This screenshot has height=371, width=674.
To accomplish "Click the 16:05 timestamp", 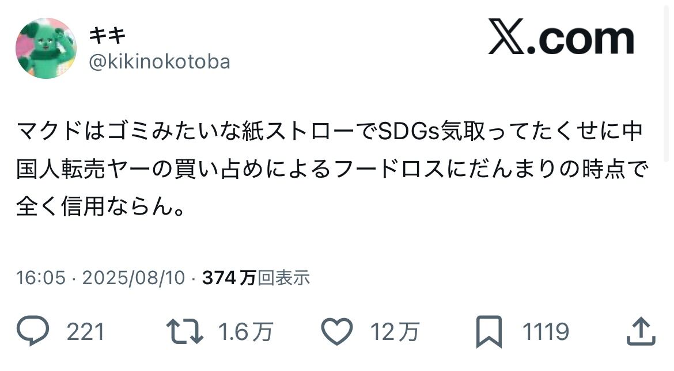I will pyautogui.click(x=41, y=278).
